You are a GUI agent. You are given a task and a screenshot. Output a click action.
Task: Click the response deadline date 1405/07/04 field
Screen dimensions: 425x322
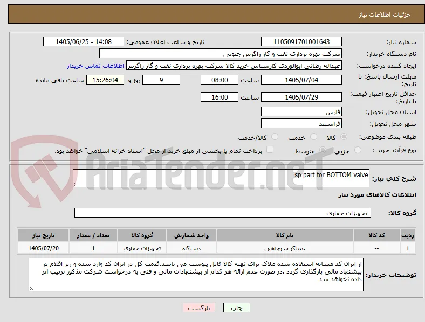pyautogui.click(x=301, y=80)
